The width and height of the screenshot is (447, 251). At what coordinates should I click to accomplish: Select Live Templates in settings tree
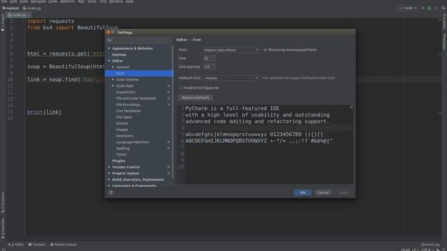(129, 111)
